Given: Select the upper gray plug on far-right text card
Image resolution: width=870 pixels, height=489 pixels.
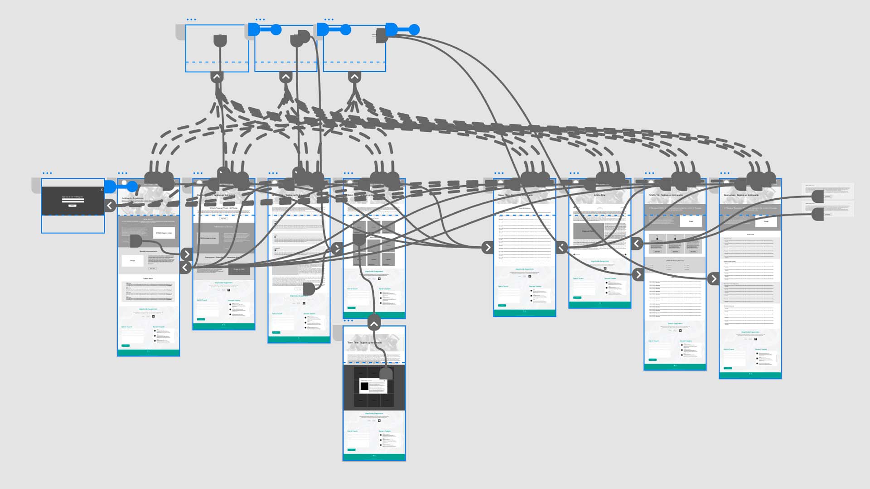Looking at the screenshot, I should [x=817, y=197].
